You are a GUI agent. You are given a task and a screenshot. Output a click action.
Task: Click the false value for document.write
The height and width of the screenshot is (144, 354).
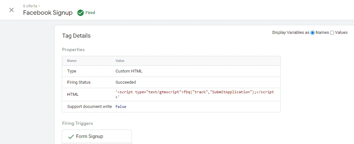tap(121, 107)
